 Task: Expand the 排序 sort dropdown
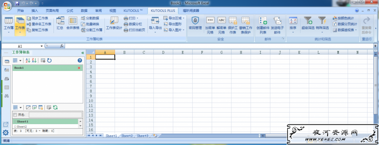(x=293, y=25)
